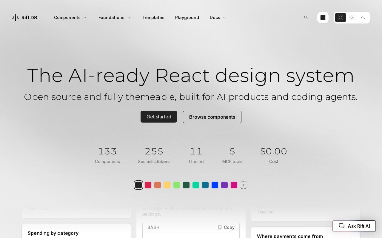Pick the mint teal theme swatch
This screenshot has height=238, width=382.
(x=196, y=185)
